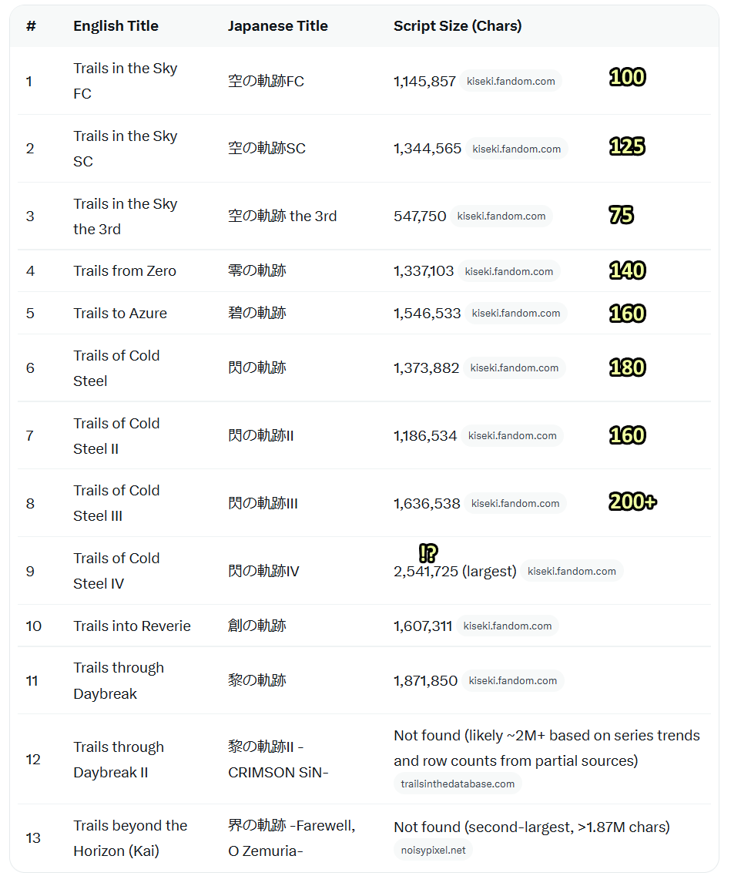Open the noisypixel.net citation chip

[434, 851]
